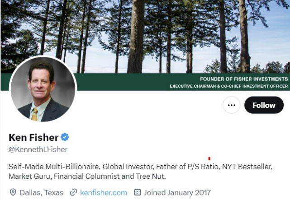This screenshot has width=290, height=200.
Task: Click the blue verified badge
Action: pyautogui.click(x=65, y=137)
